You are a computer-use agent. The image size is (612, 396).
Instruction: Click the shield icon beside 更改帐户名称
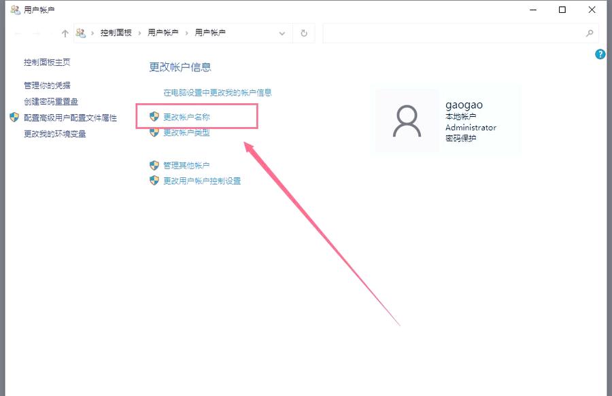tap(154, 116)
